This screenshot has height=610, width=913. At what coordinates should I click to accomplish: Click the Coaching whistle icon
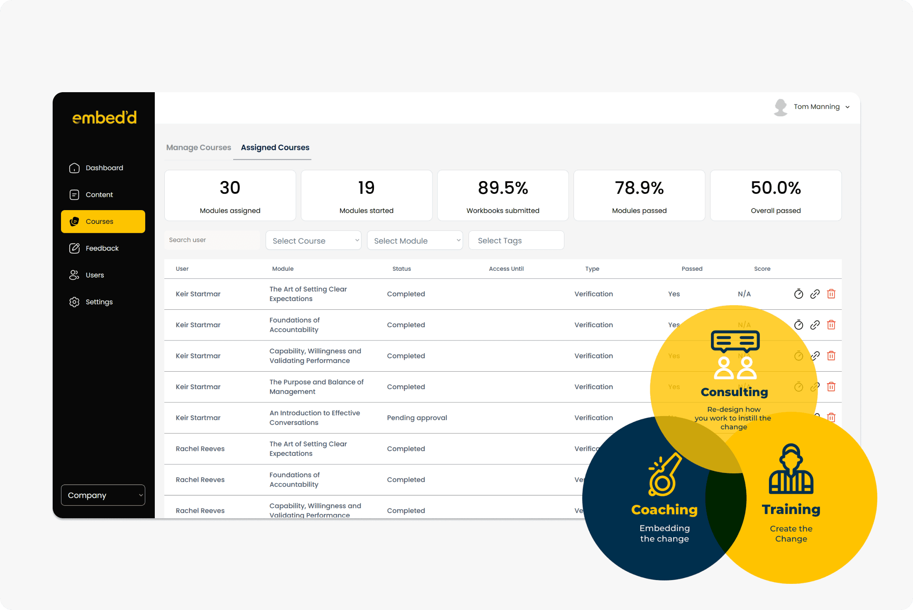pyautogui.click(x=665, y=474)
